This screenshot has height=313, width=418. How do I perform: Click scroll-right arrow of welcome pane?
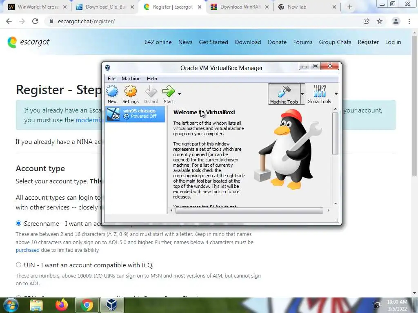pyautogui.click(x=328, y=211)
